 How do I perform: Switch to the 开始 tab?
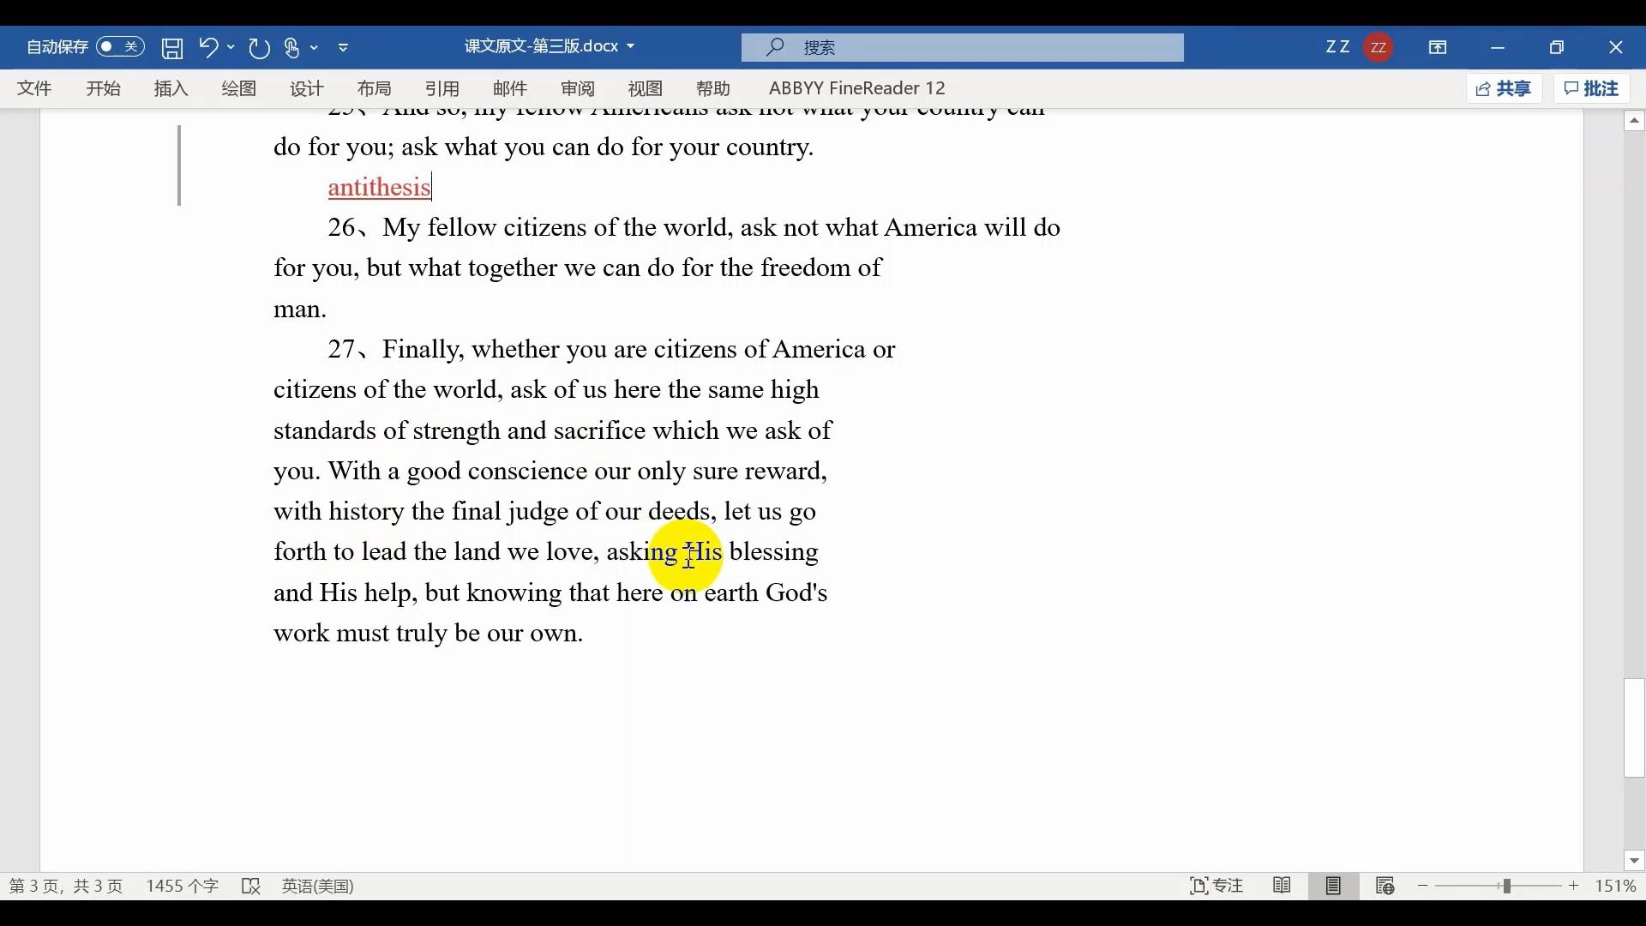coord(104,88)
